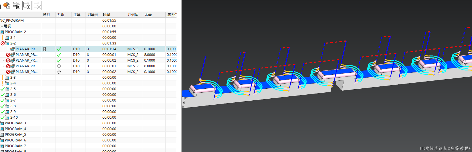The image size is (472, 152).
Task: Click the green check icon beside 2-10
Action: click(x=3, y=117)
